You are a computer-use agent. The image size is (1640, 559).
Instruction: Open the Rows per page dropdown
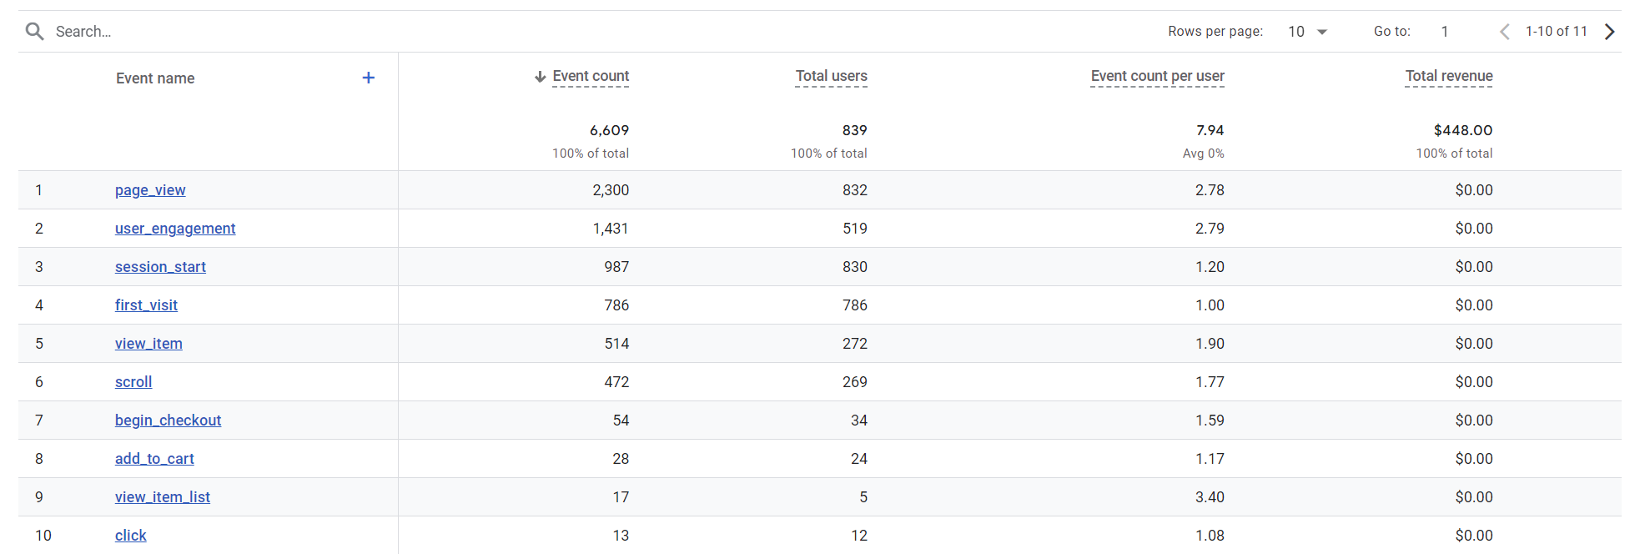1307,32
